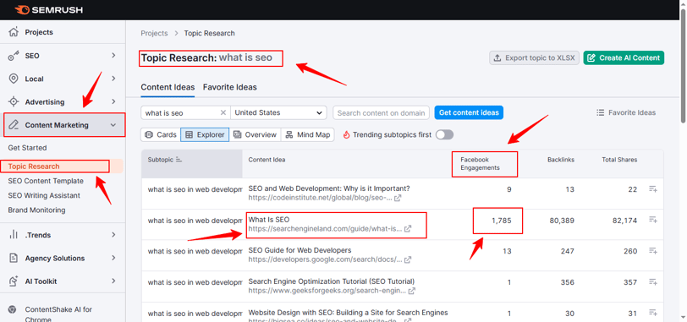687x322 pixels.
Task: Click the Local pin icon
Action: 14,79
